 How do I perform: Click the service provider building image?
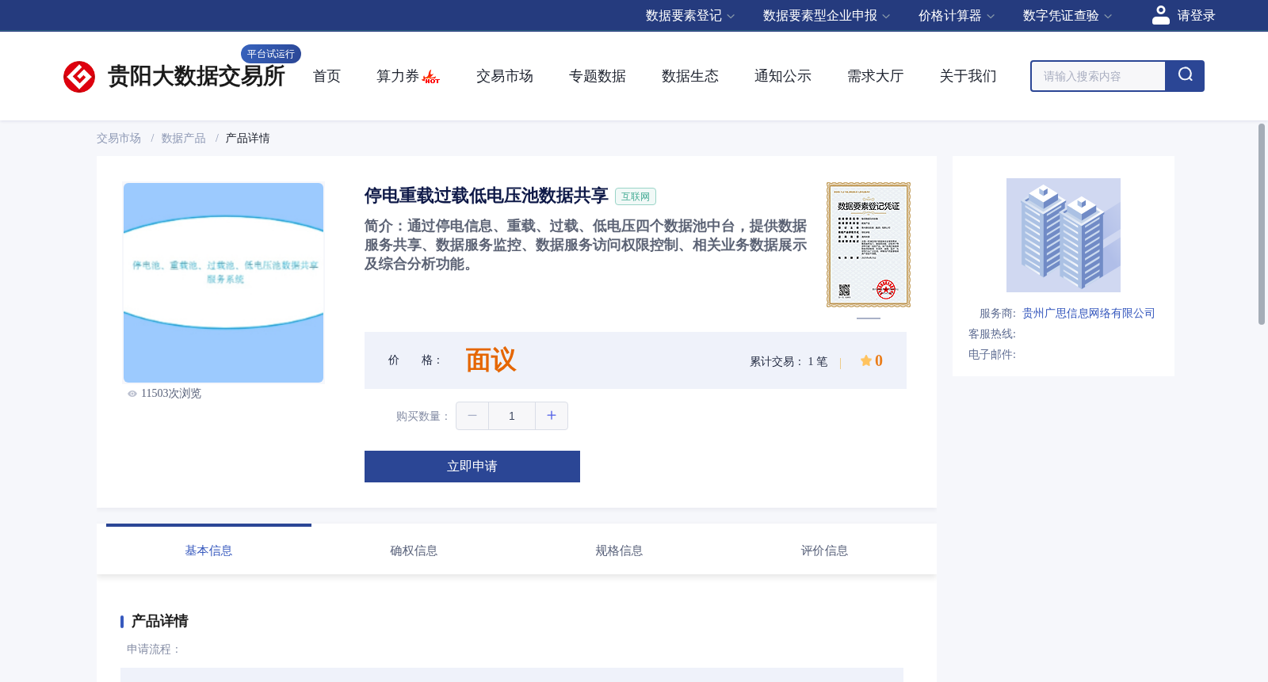1064,235
